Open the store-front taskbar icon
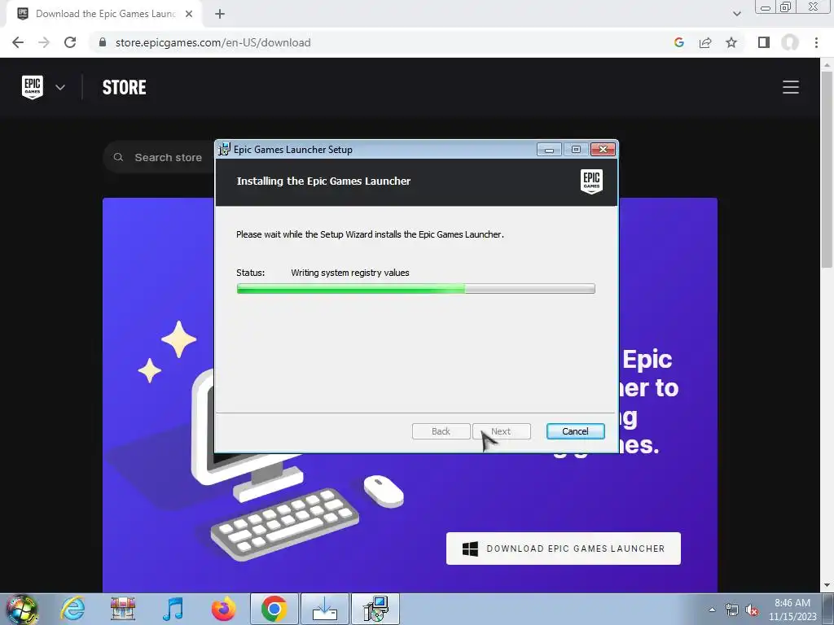The image size is (834, 625). point(123,609)
